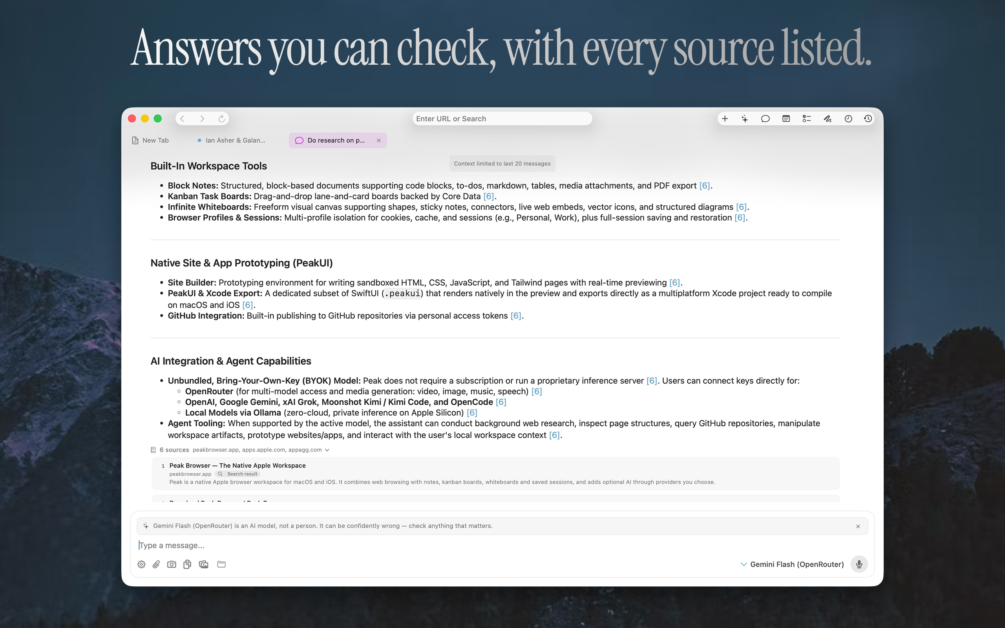Capture a screenshot with the camera icon
This screenshot has height=628, width=1005.
pos(172,564)
